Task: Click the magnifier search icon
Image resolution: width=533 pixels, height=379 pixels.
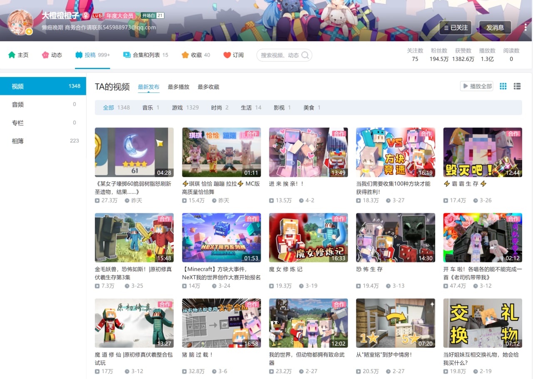Action: 305,55
